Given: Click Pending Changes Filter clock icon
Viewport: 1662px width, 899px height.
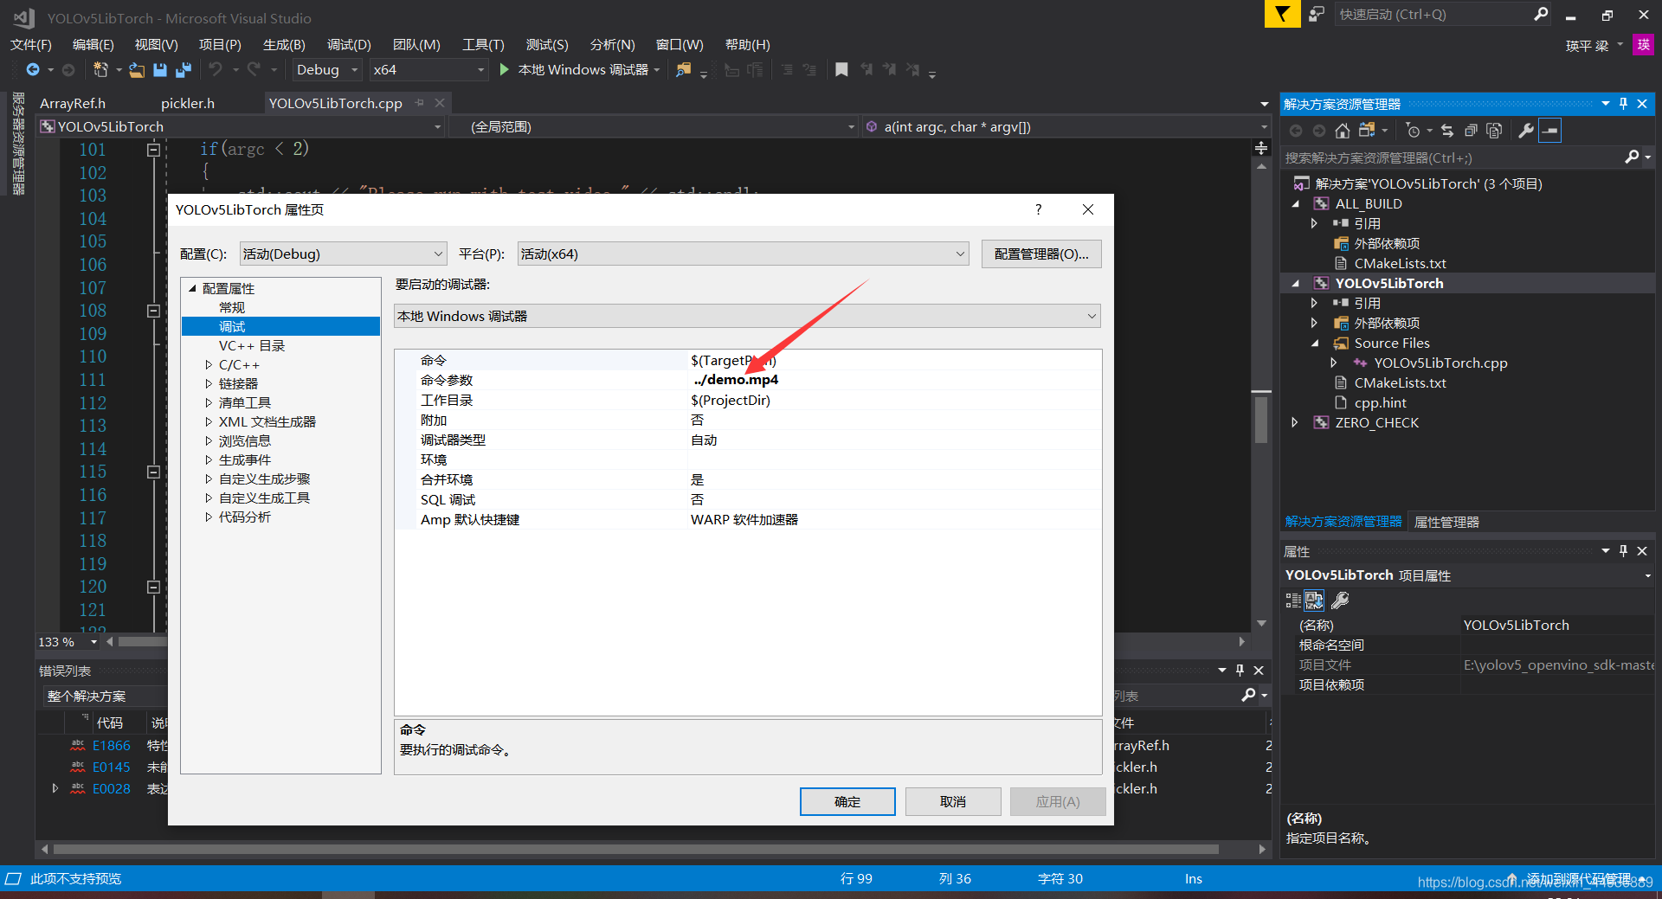Looking at the screenshot, I should 1413,131.
